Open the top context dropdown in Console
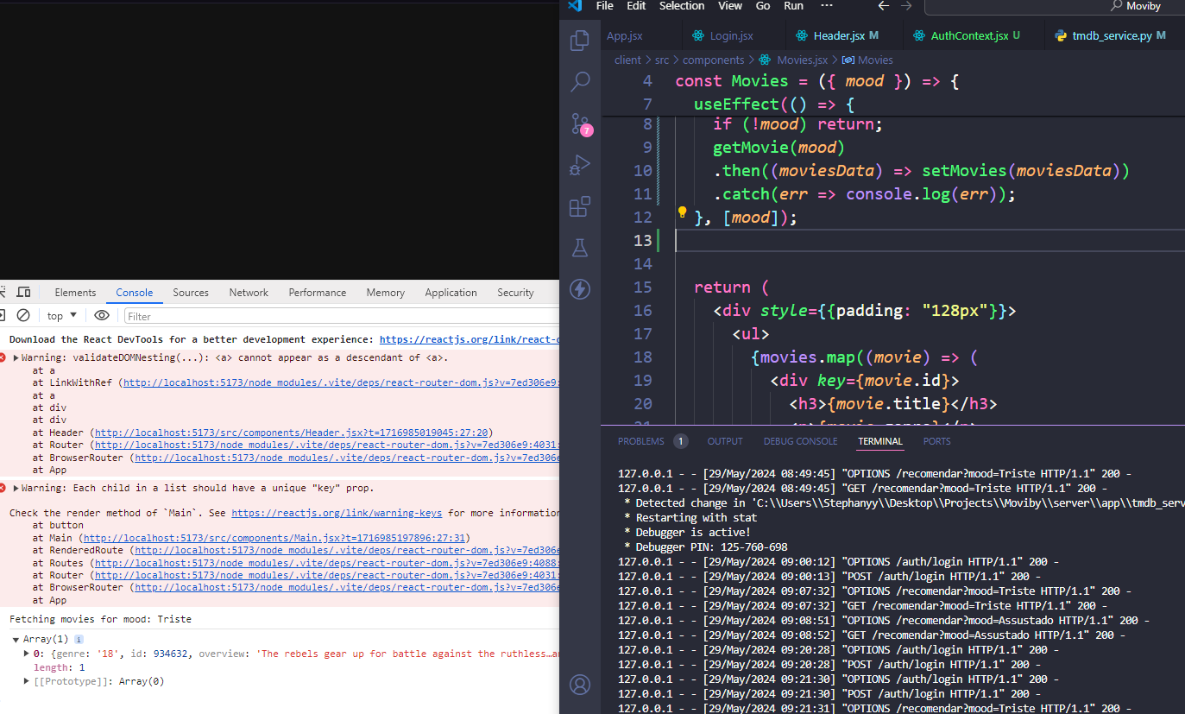 click(x=62, y=316)
